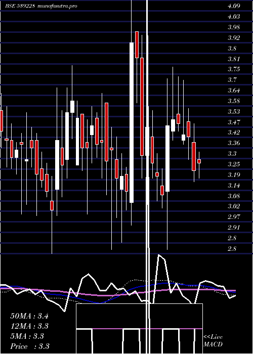Select the 4.09 price axis label

click(x=234, y=6)
